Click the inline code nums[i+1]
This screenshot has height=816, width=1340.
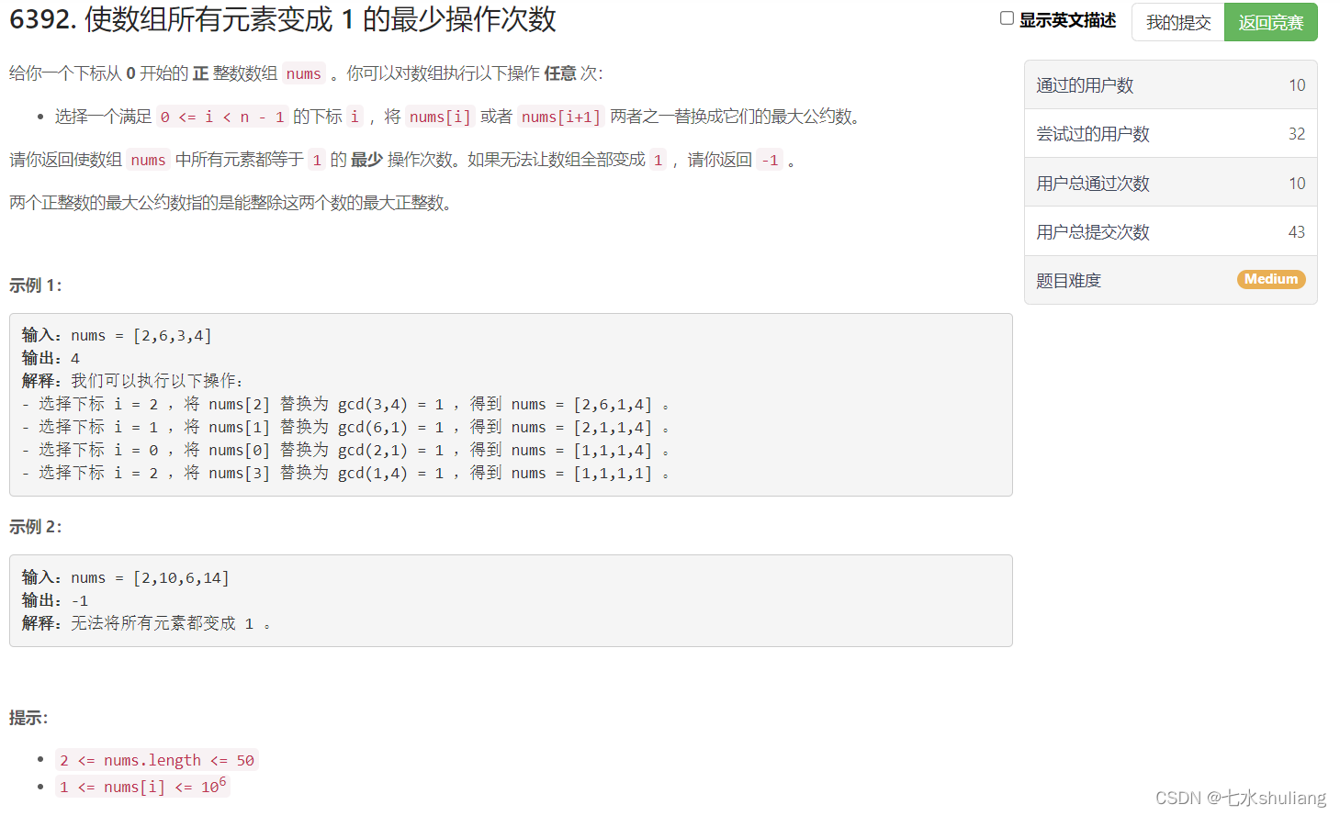point(561,117)
